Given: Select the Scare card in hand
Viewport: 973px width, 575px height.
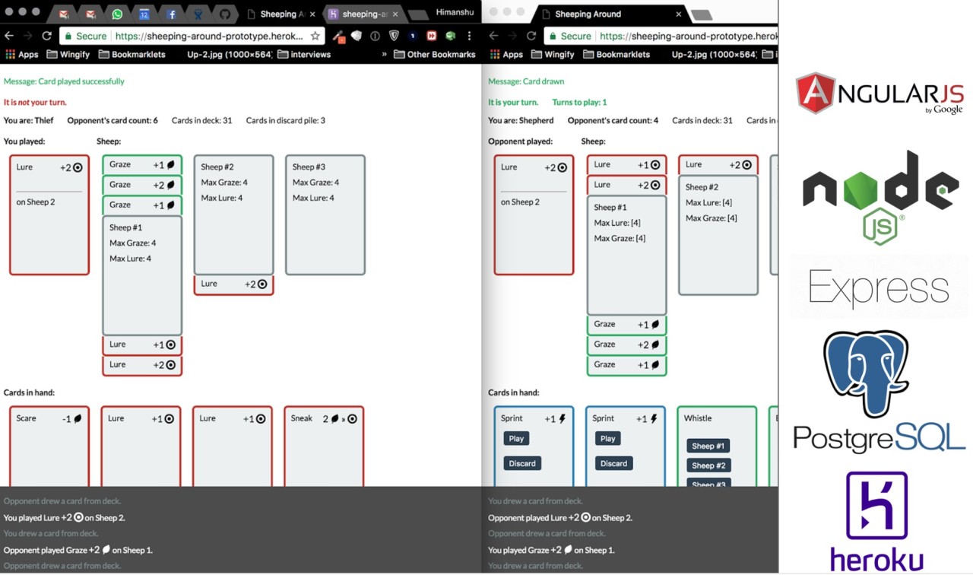Looking at the screenshot, I should pyautogui.click(x=49, y=446).
